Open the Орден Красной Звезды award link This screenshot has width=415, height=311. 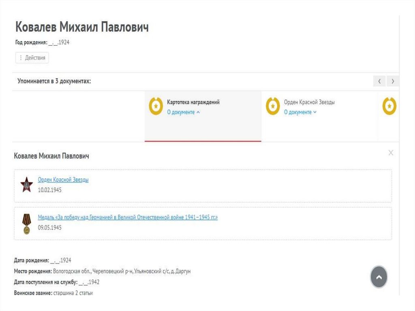coord(63,180)
